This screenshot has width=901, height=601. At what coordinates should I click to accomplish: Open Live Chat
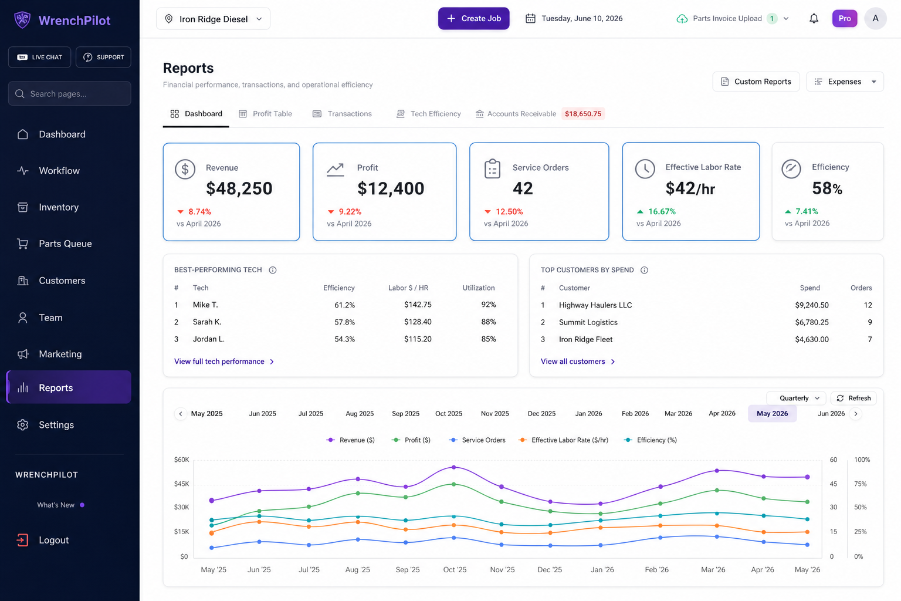tap(40, 57)
